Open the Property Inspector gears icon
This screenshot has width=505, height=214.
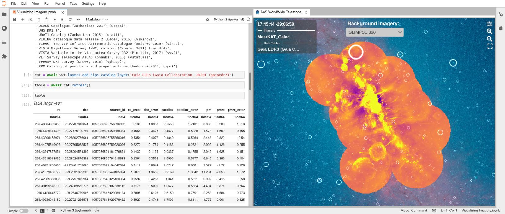point(501,14)
